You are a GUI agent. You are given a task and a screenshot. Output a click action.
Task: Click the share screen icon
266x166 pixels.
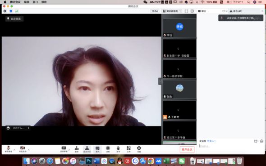coord(64,149)
